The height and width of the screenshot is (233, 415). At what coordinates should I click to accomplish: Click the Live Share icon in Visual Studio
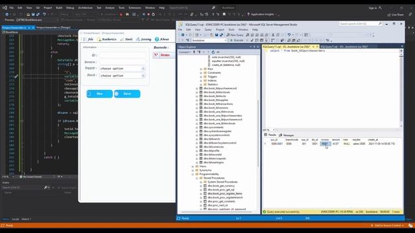point(389,15)
